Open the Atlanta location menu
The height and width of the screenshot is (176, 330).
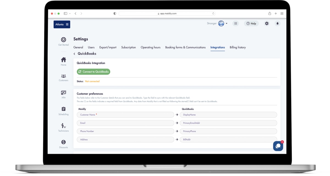[62, 24]
